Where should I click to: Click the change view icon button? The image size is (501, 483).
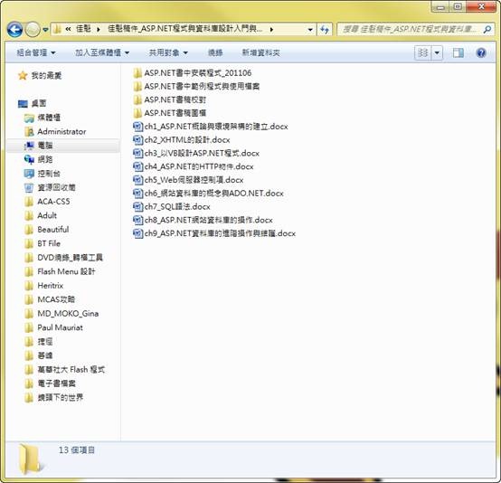pyautogui.click(x=422, y=52)
